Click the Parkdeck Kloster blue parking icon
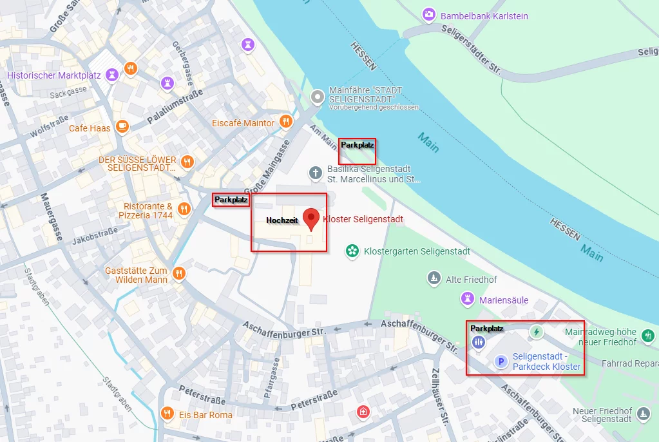Screen dimensions: 659x442 pos(501,361)
